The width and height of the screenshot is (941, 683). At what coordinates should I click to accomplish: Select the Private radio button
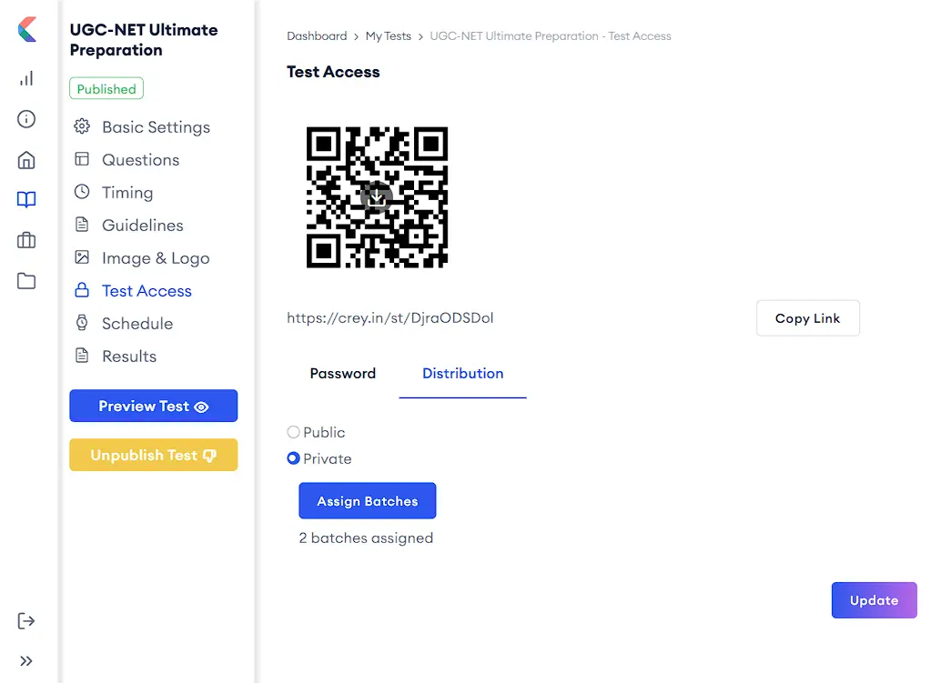(293, 459)
